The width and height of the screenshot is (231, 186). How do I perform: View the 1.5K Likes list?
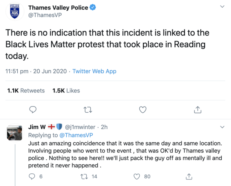coord(66,91)
